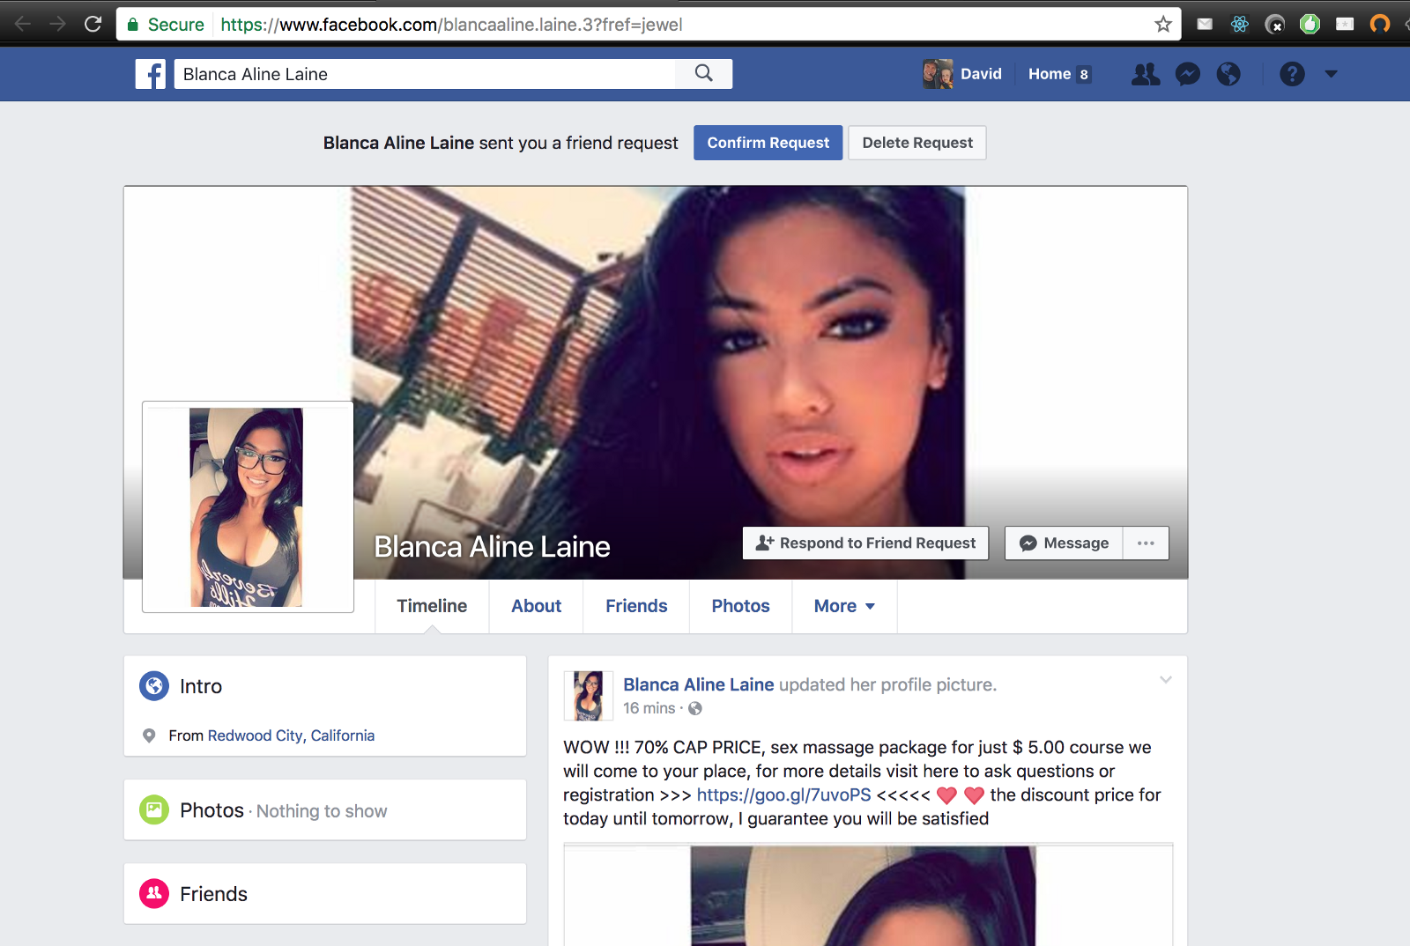Click Blanca Aline Laine name in the post
This screenshot has width=1410, height=946.
pos(699,684)
